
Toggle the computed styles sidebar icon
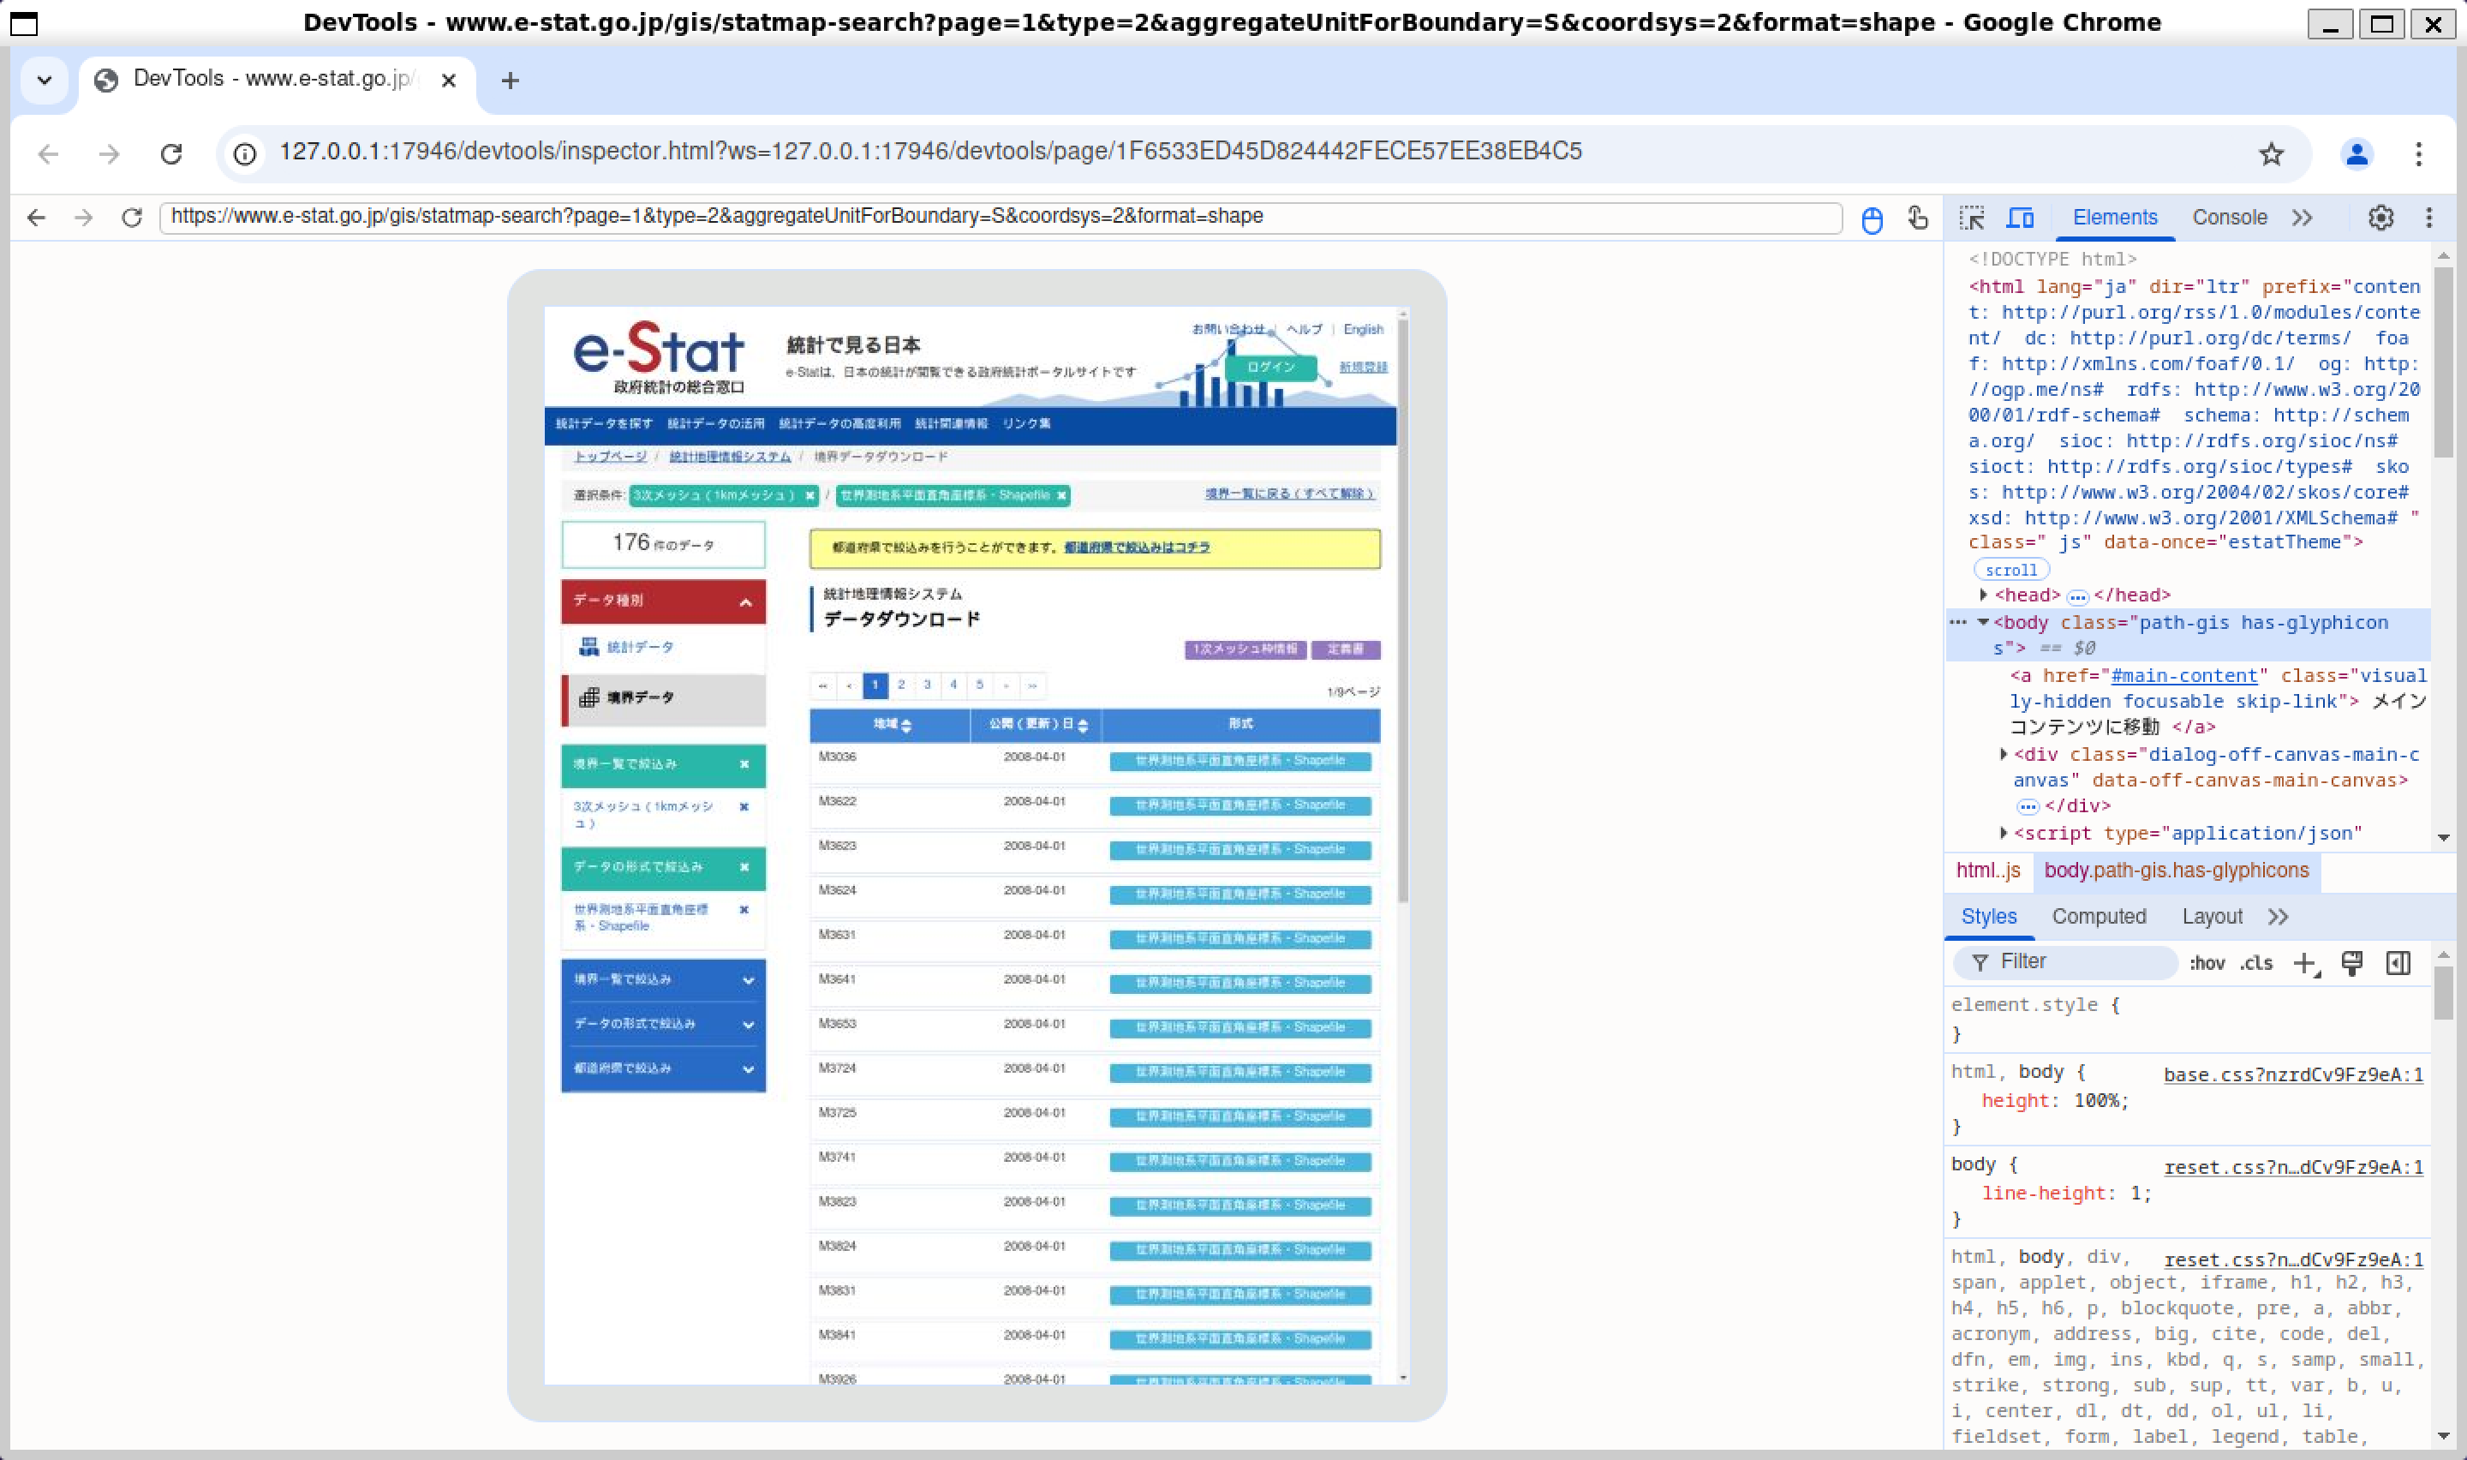(2398, 963)
